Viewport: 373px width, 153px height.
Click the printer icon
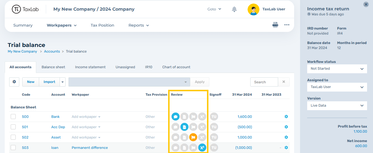pyautogui.click(x=275, y=25)
